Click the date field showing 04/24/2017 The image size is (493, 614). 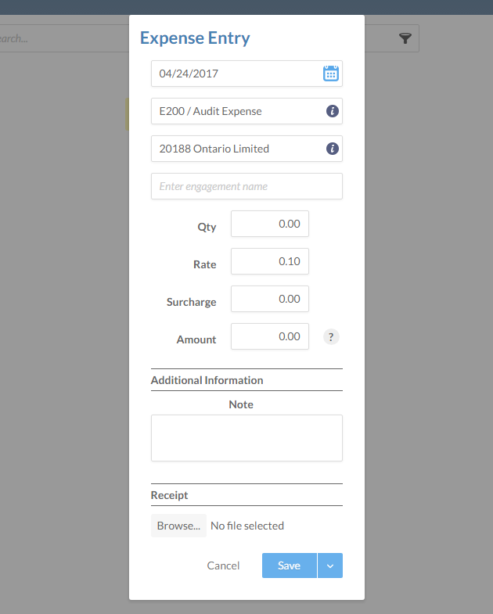[235, 74]
